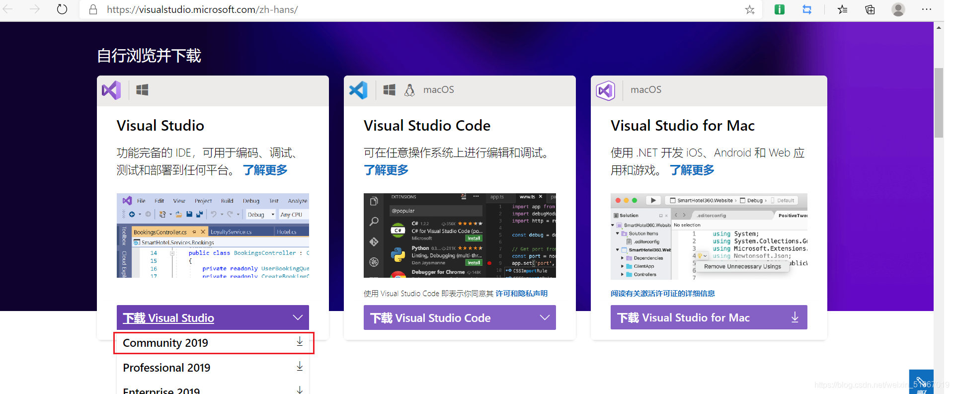Open activation license details link
The width and height of the screenshot is (954, 394).
click(663, 294)
